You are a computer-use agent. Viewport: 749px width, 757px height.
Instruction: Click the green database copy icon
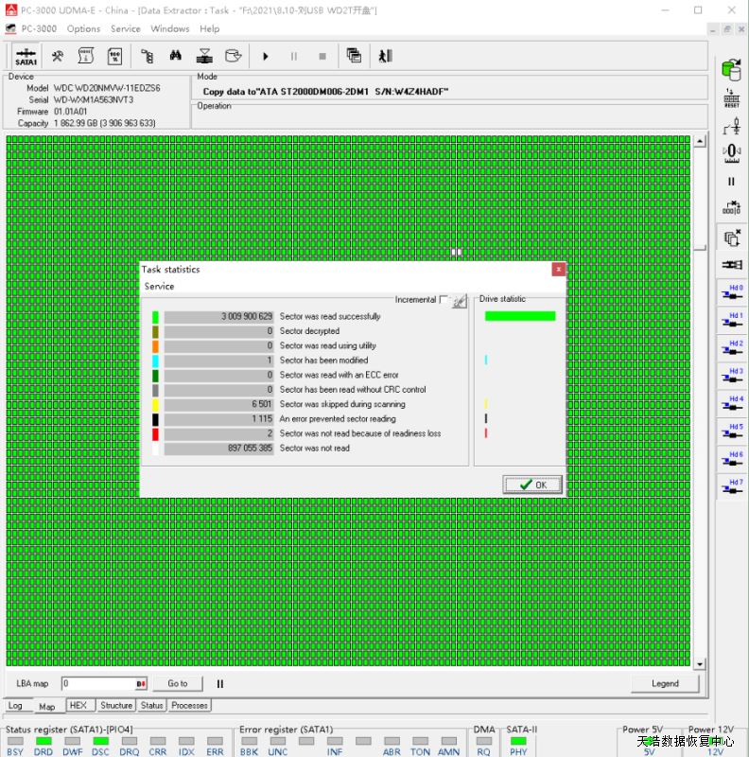[731, 69]
